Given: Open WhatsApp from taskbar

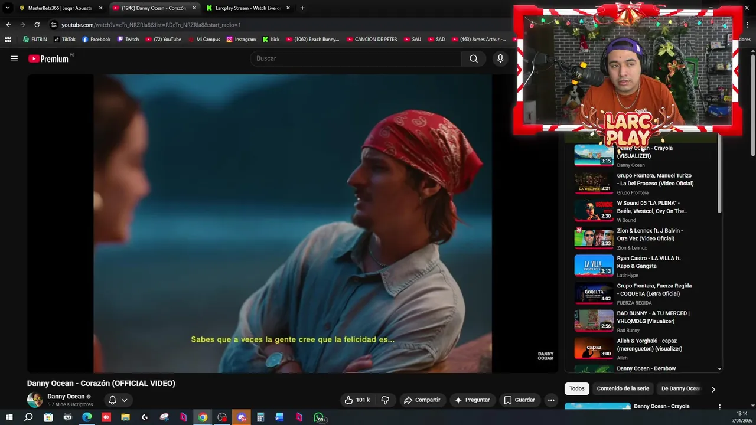Looking at the screenshot, I should tap(319, 417).
